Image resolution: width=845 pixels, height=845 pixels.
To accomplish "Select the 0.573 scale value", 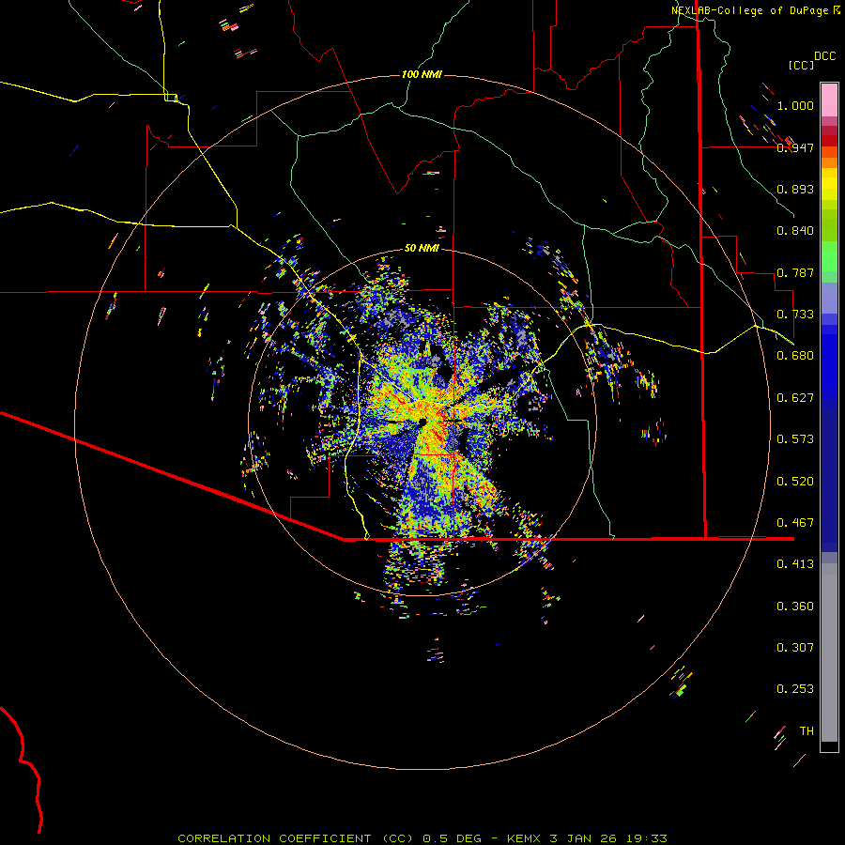I will [x=795, y=439].
